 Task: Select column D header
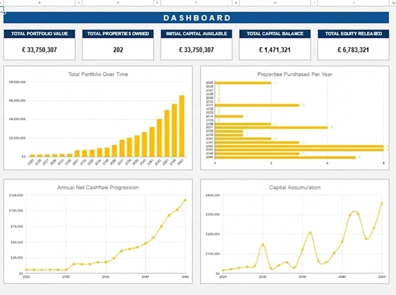point(118,3)
